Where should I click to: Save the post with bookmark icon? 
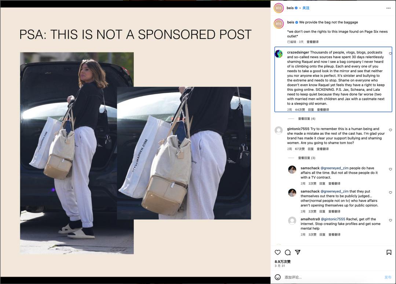(389, 252)
